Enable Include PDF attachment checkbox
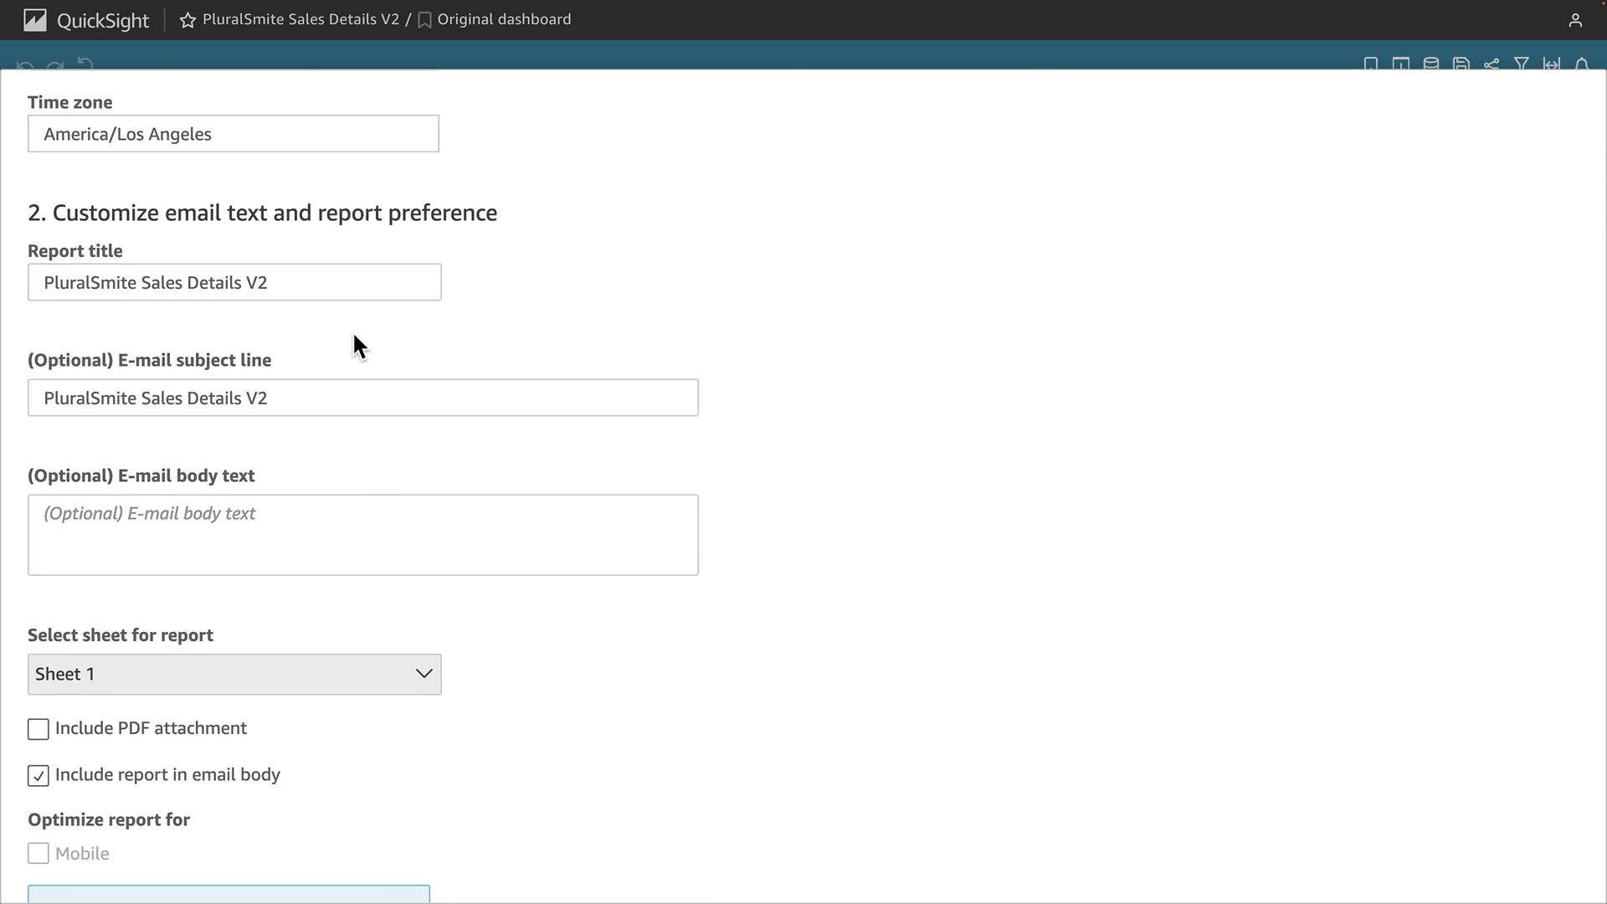Screen dimensions: 1607x904 point(39,729)
